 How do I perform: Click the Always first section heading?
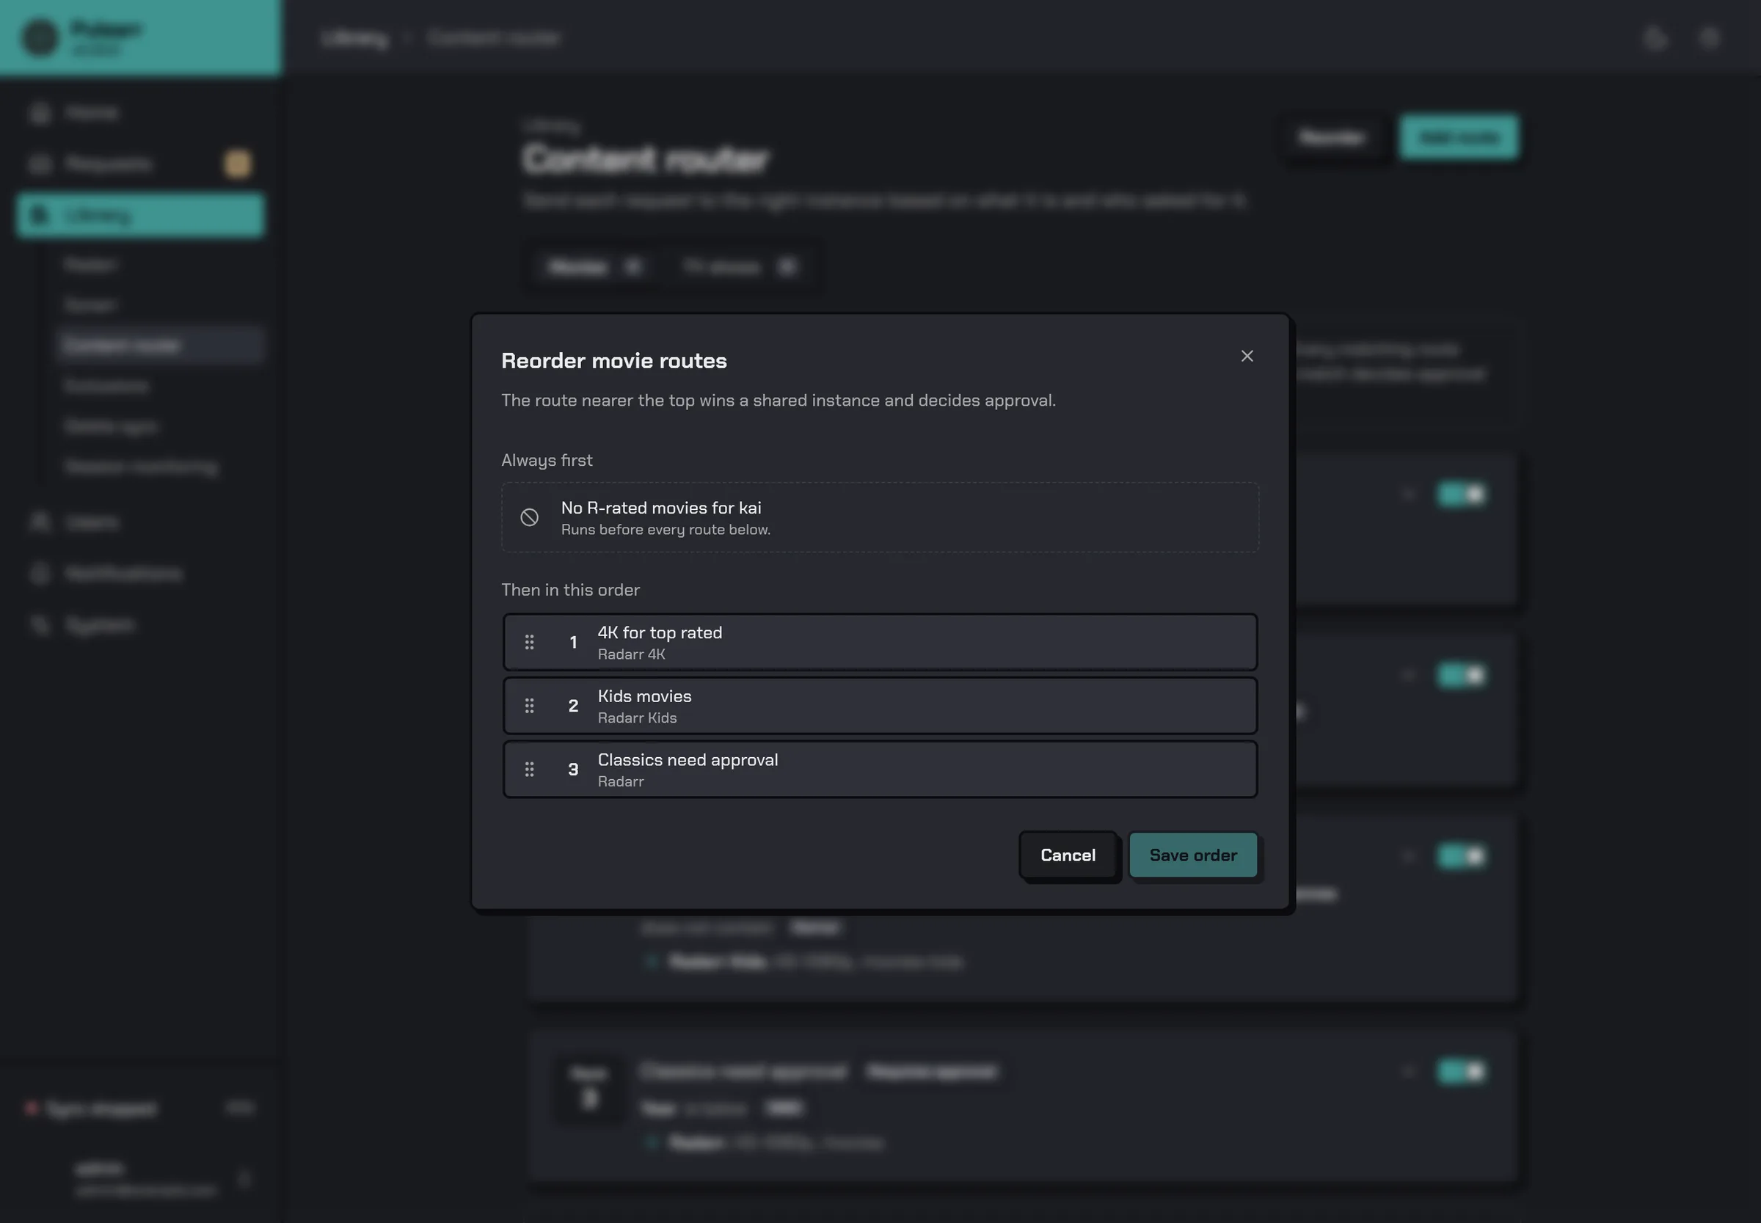click(x=547, y=461)
